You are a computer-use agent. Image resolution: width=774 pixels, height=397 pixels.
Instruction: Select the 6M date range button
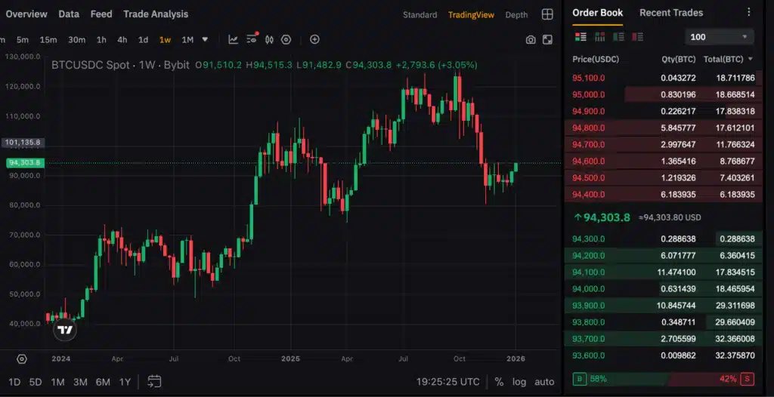[103, 382]
